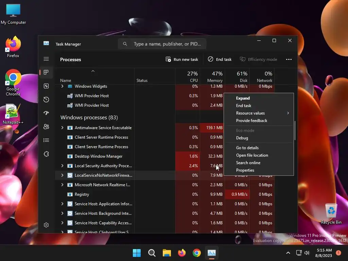Click the Windows processes (83) group header
The width and height of the screenshot is (348, 261).
coord(89,117)
